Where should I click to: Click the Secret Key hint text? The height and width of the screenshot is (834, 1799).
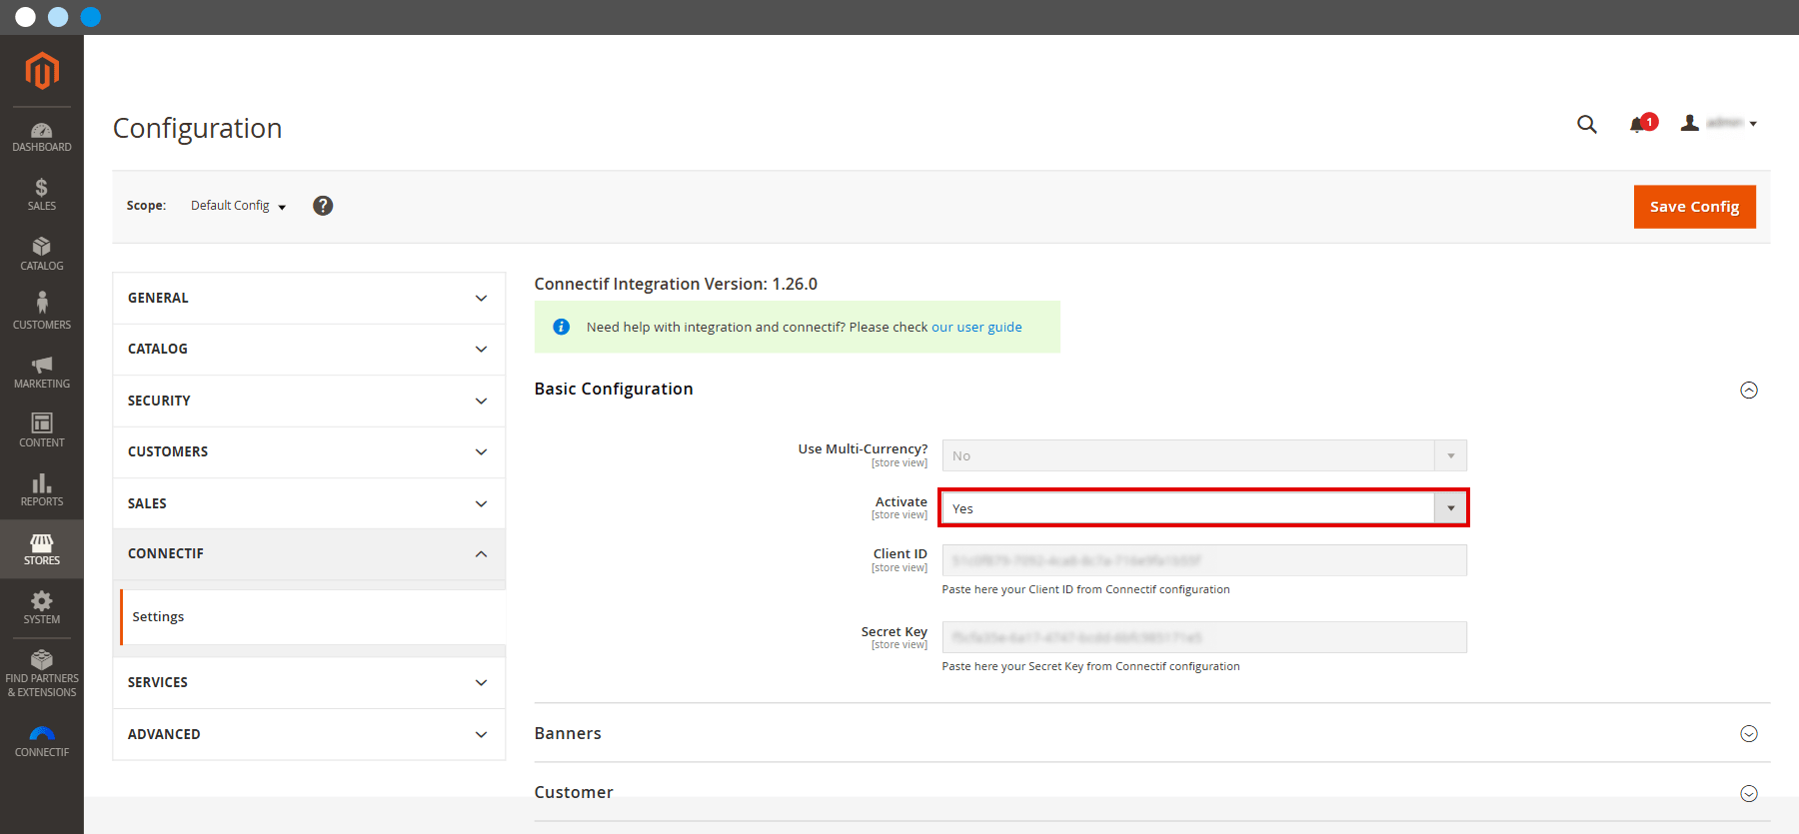click(1091, 666)
